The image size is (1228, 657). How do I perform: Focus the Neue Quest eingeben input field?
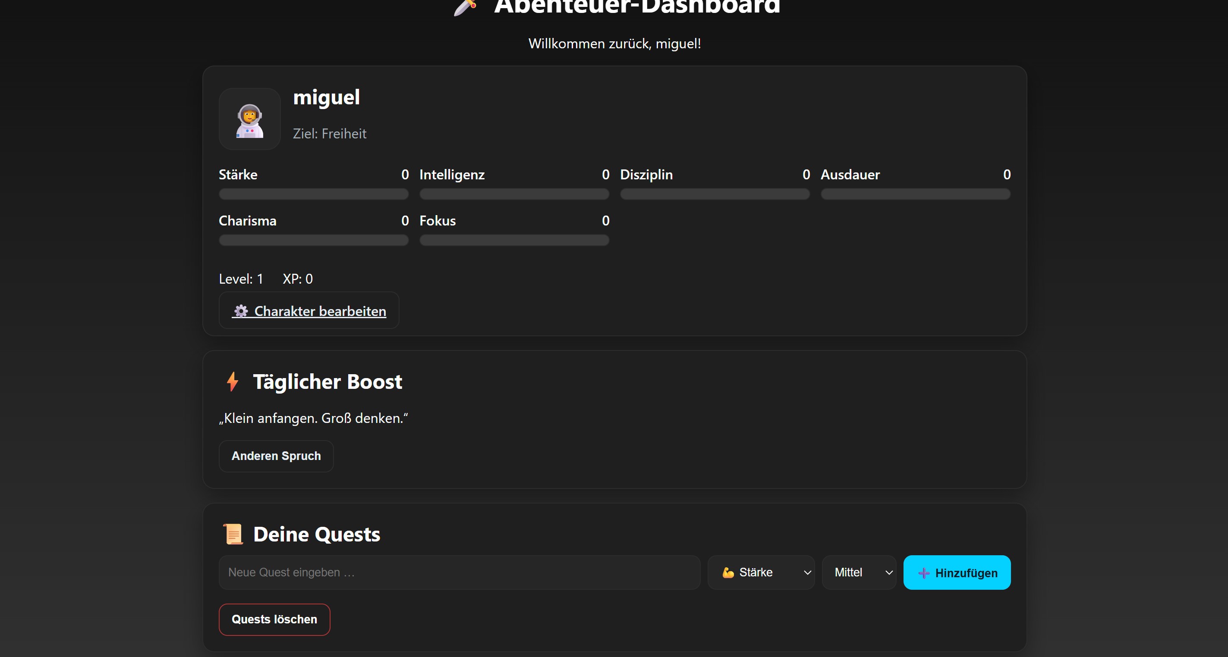pos(459,572)
